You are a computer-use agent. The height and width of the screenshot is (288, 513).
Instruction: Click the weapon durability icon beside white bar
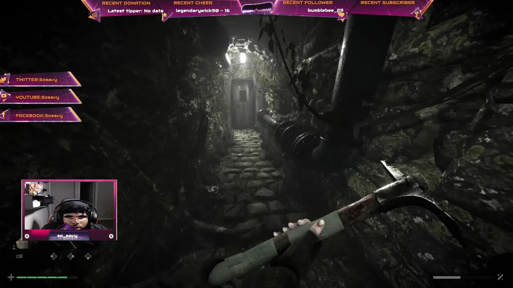(x=500, y=277)
